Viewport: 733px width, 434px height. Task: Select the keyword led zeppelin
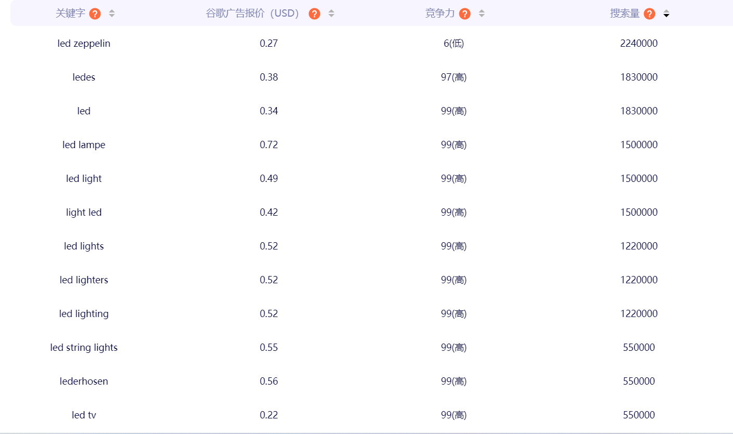click(x=84, y=44)
